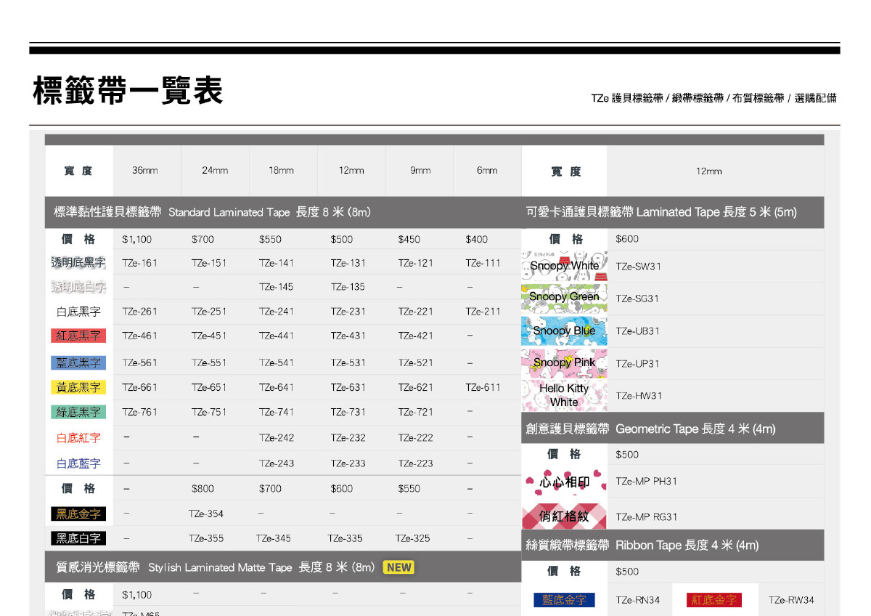Viewport: 871px width, 616px height.
Task: Choose the green 綠底黑字 label swatch
Action: click(78, 412)
